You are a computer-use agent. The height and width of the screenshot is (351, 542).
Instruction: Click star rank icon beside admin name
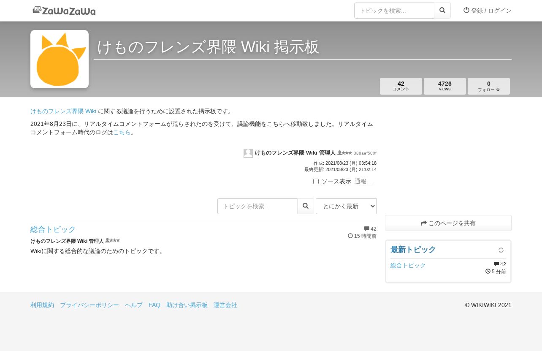pyautogui.click(x=344, y=153)
